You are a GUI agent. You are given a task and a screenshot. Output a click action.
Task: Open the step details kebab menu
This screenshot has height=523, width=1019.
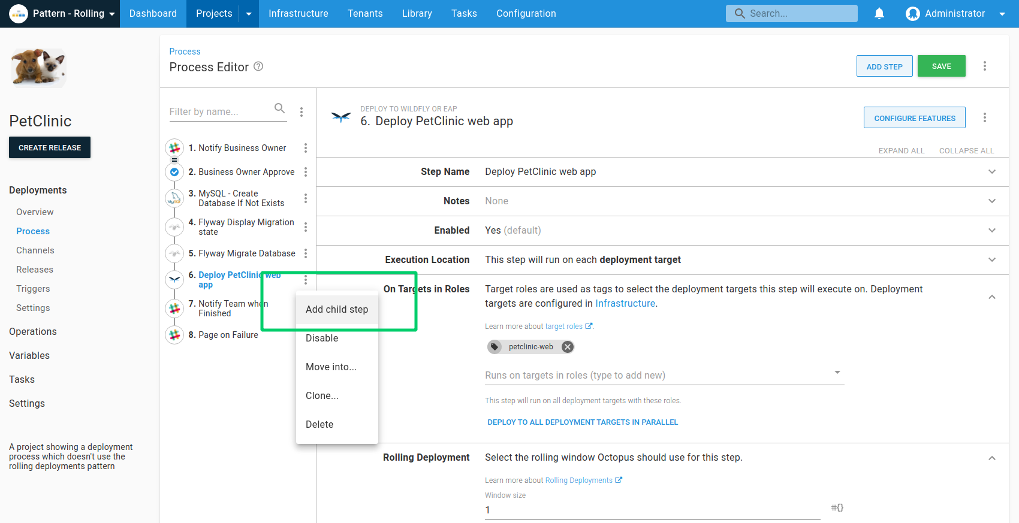pos(984,118)
